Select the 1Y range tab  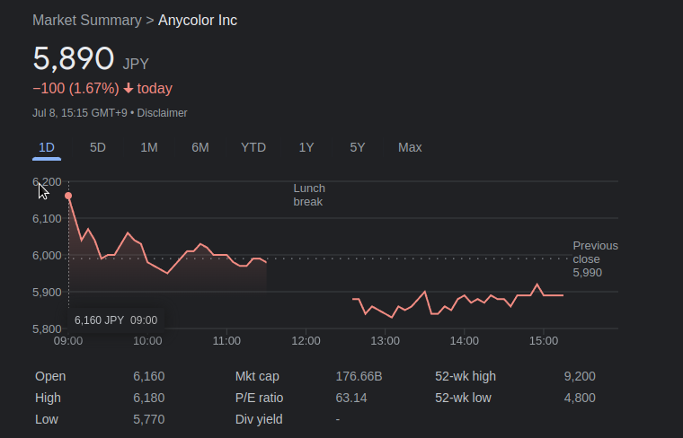(306, 147)
